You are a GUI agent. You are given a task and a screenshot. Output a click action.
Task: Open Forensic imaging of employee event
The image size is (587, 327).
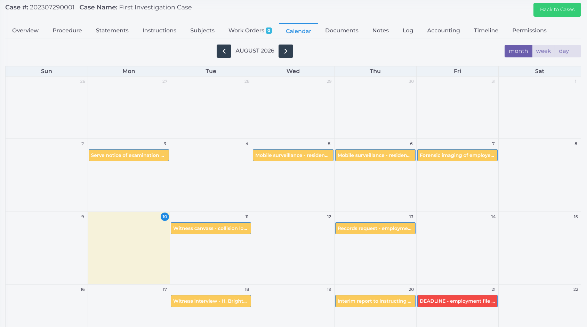pyautogui.click(x=457, y=155)
